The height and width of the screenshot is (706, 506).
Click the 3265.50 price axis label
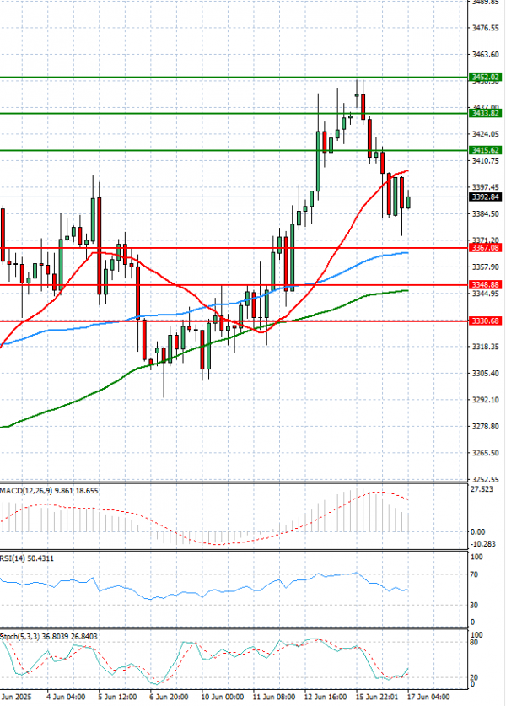485,453
